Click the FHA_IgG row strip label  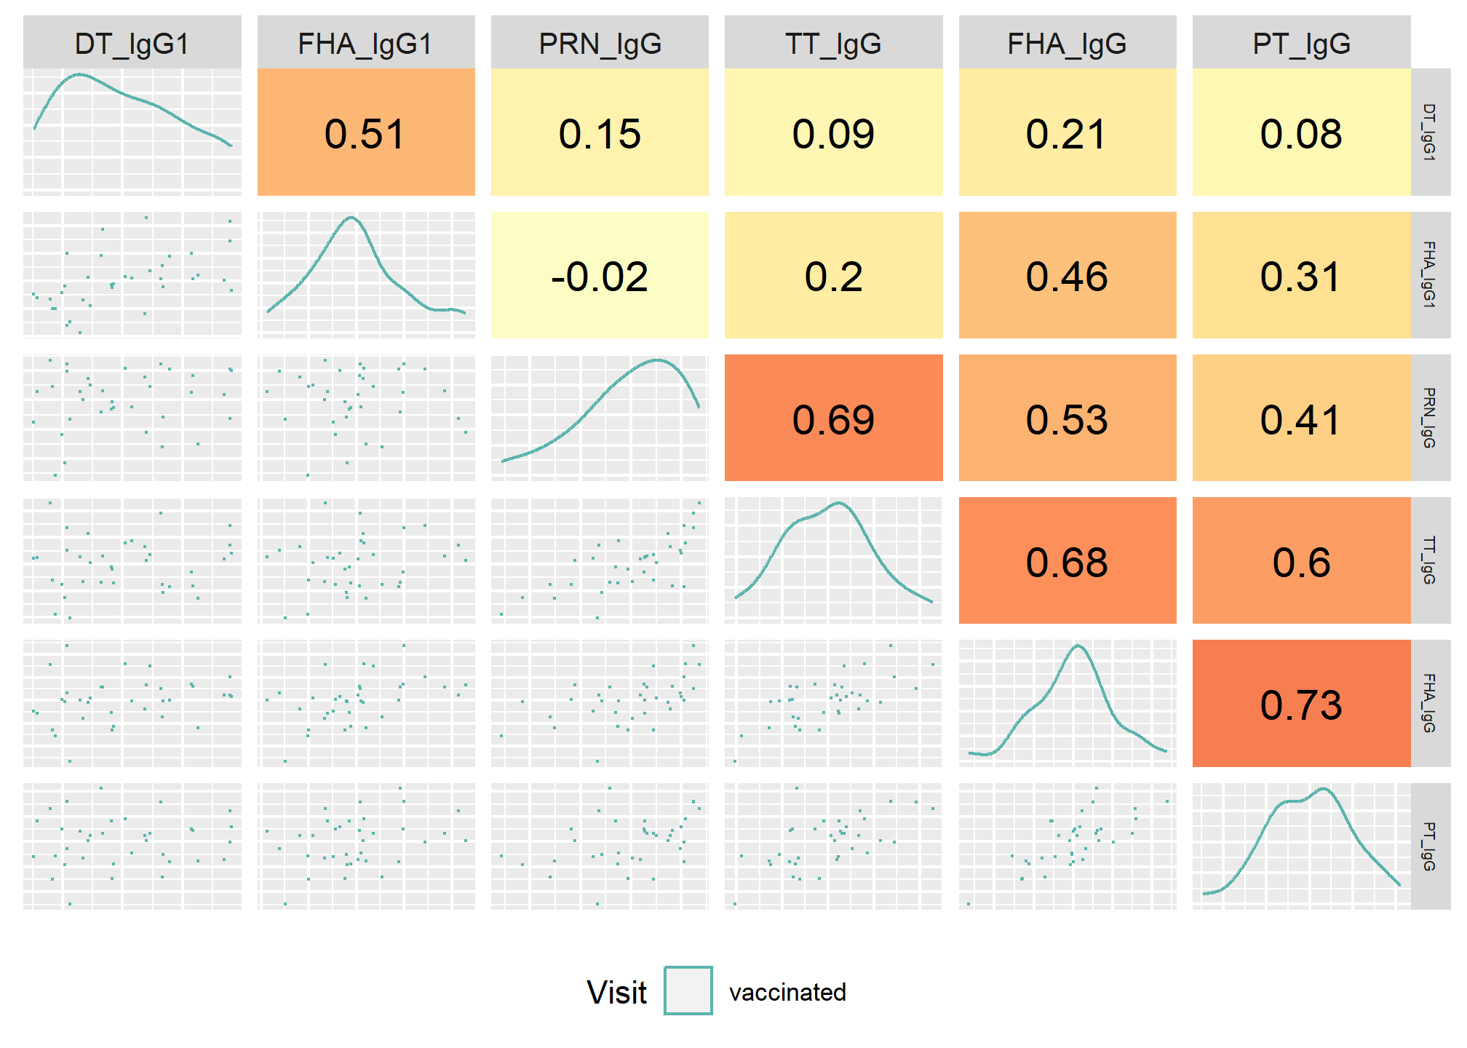tap(1430, 704)
